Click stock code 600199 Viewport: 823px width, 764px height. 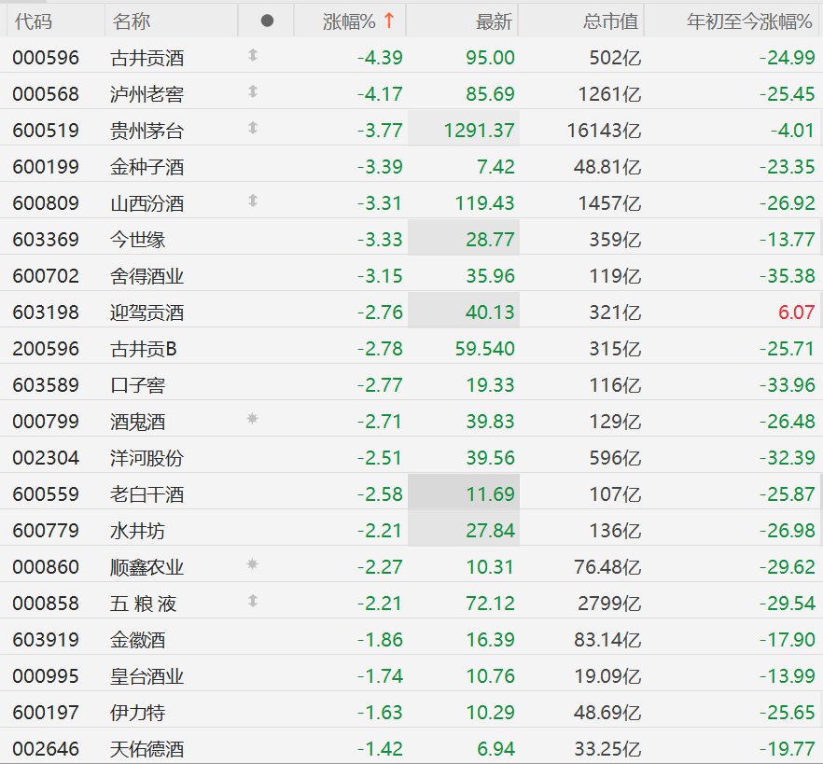click(46, 167)
